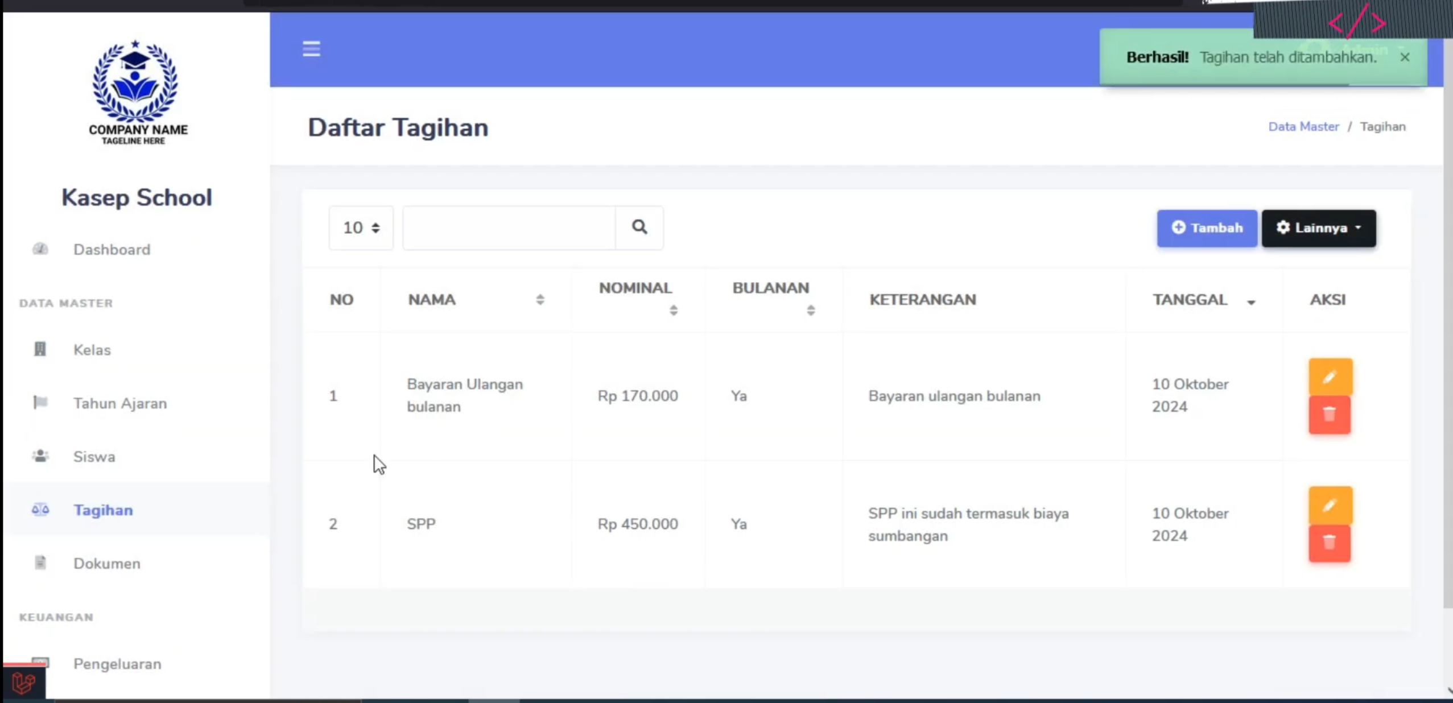Click 'SPP ini sudah termasuk biaya sumbangan' text
1453x703 pixels.
[968, 524]
